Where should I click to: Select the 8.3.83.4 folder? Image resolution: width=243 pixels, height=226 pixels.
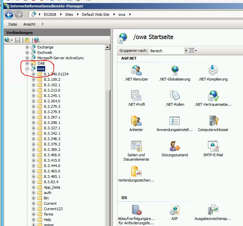(51, 182)
